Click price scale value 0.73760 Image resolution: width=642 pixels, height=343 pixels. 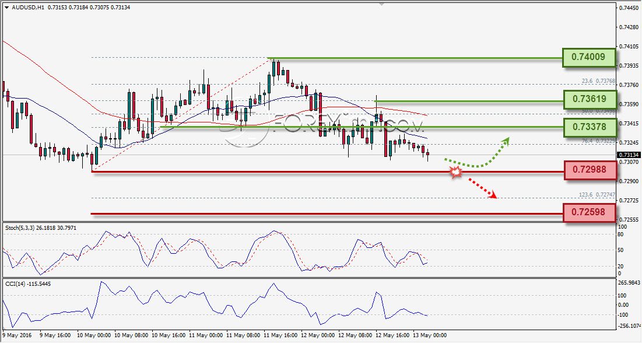coord(629,85)
